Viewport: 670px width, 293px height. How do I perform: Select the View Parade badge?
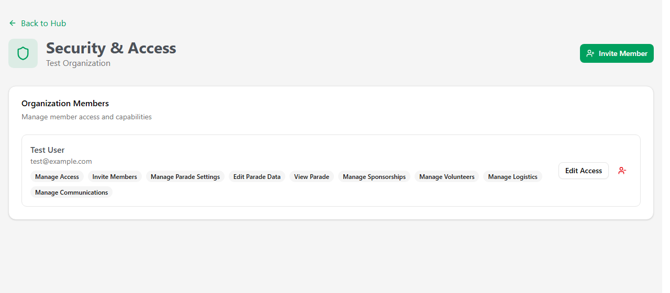pos(311,177)
